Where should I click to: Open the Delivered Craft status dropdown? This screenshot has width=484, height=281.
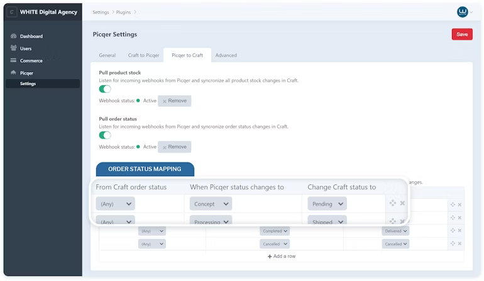396,231
